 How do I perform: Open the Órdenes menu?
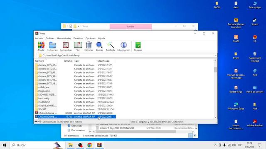50,38
